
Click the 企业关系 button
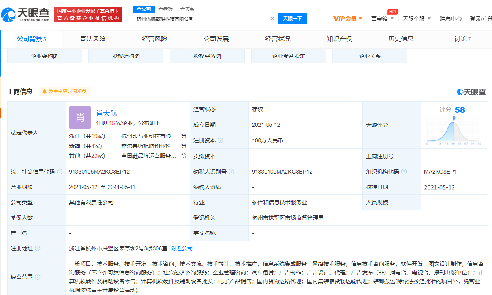pos(370,56)
